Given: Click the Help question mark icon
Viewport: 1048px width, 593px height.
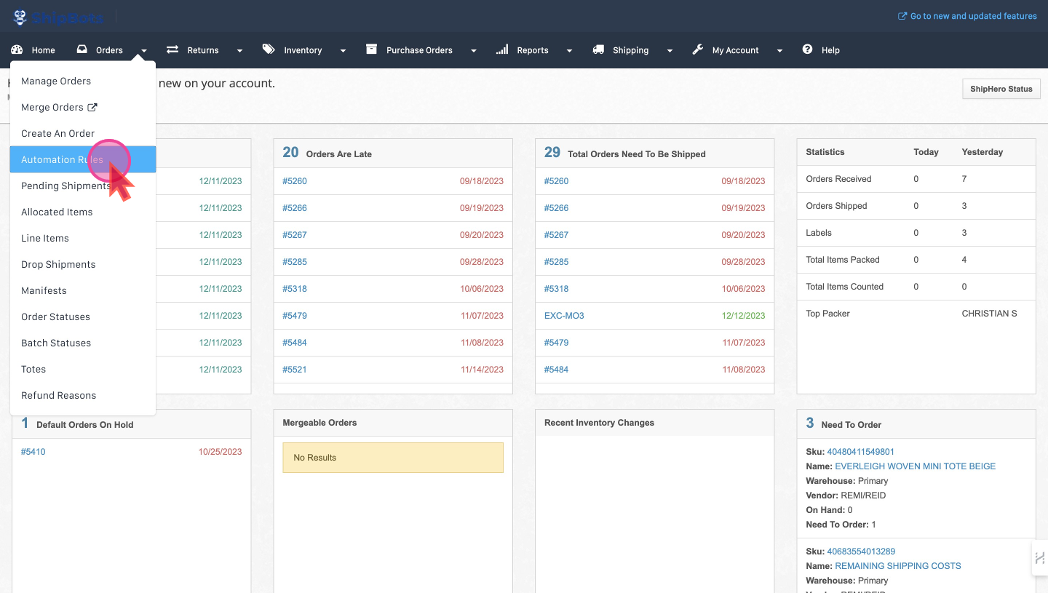Looking at the screenshot, I should pos(807,49).
